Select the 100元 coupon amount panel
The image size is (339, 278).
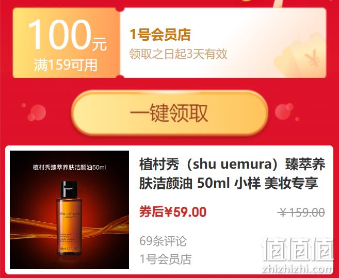(x=67, y=43)
